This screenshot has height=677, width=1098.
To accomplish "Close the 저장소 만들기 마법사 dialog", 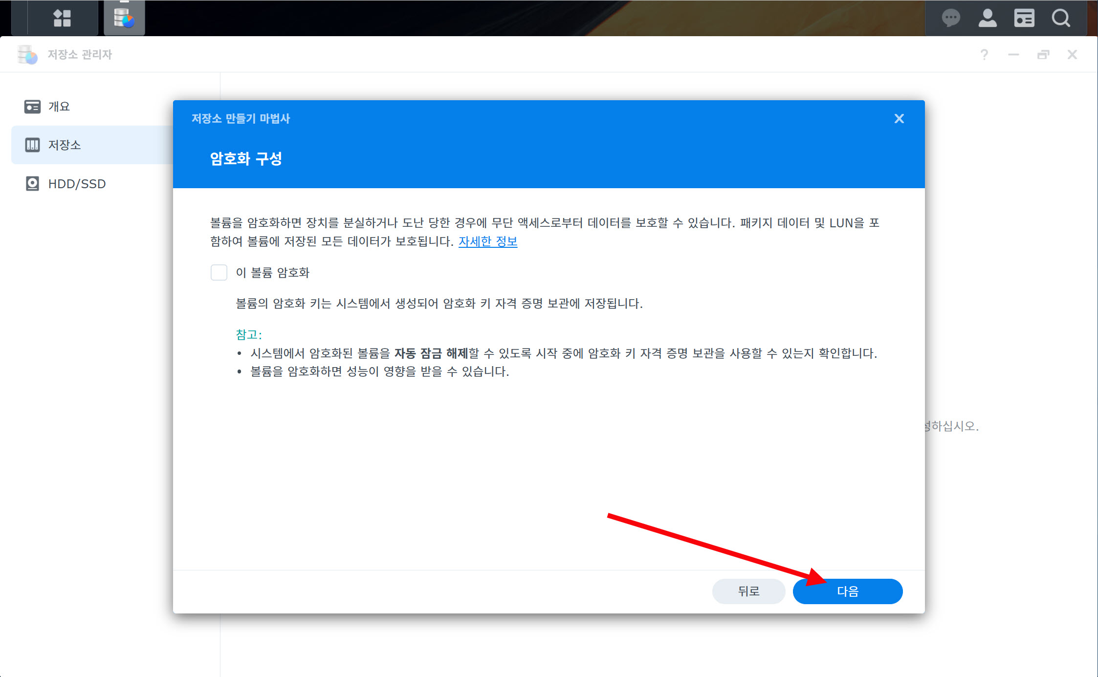I will pos(899,119).
